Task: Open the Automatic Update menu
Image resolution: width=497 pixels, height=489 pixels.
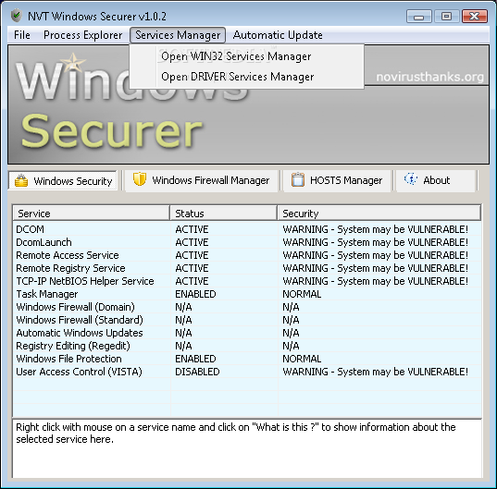Action: (x=278, y=35)
